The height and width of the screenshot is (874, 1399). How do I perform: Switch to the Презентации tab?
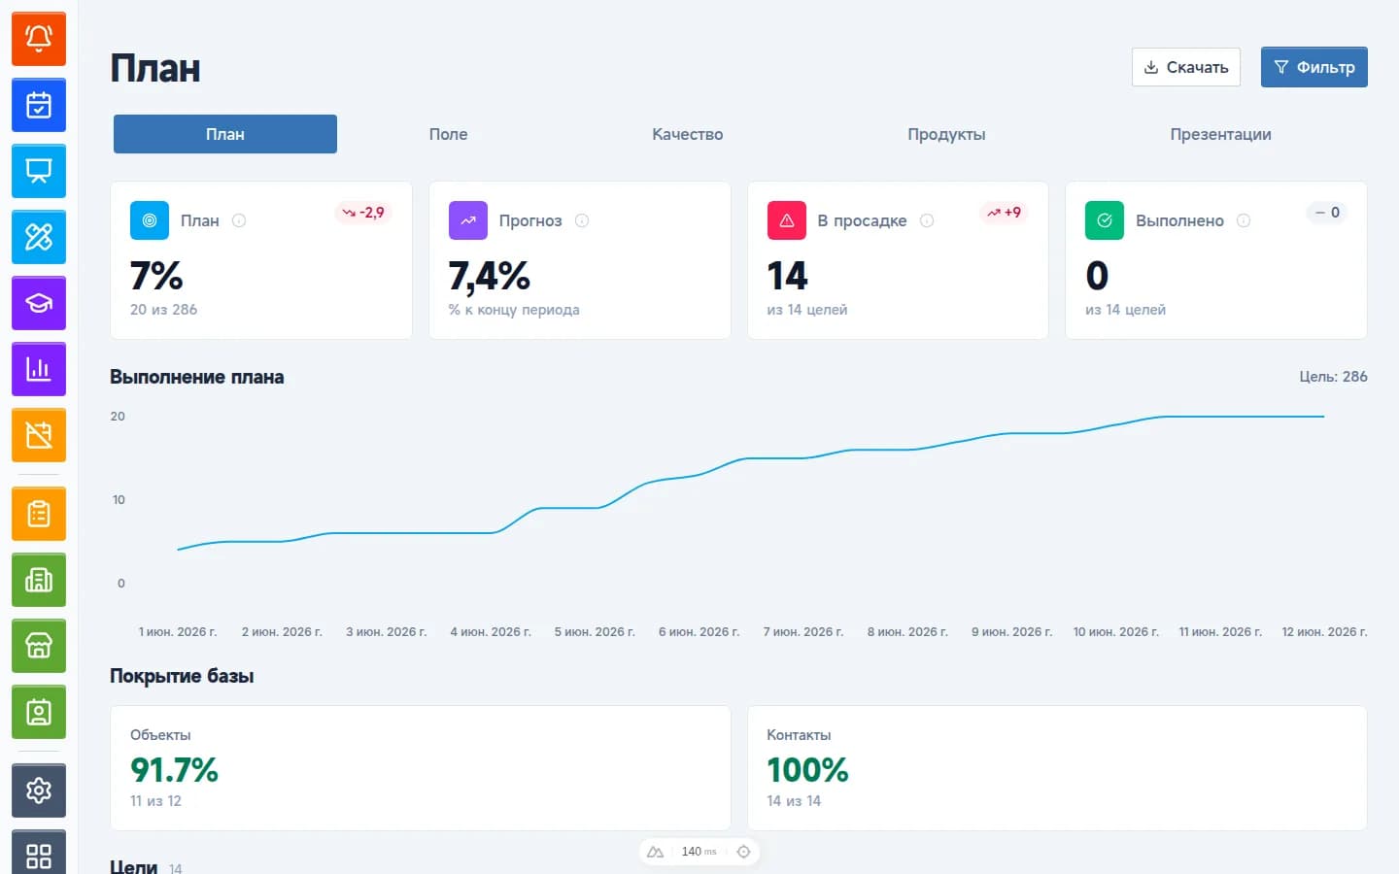[1220, 134]
